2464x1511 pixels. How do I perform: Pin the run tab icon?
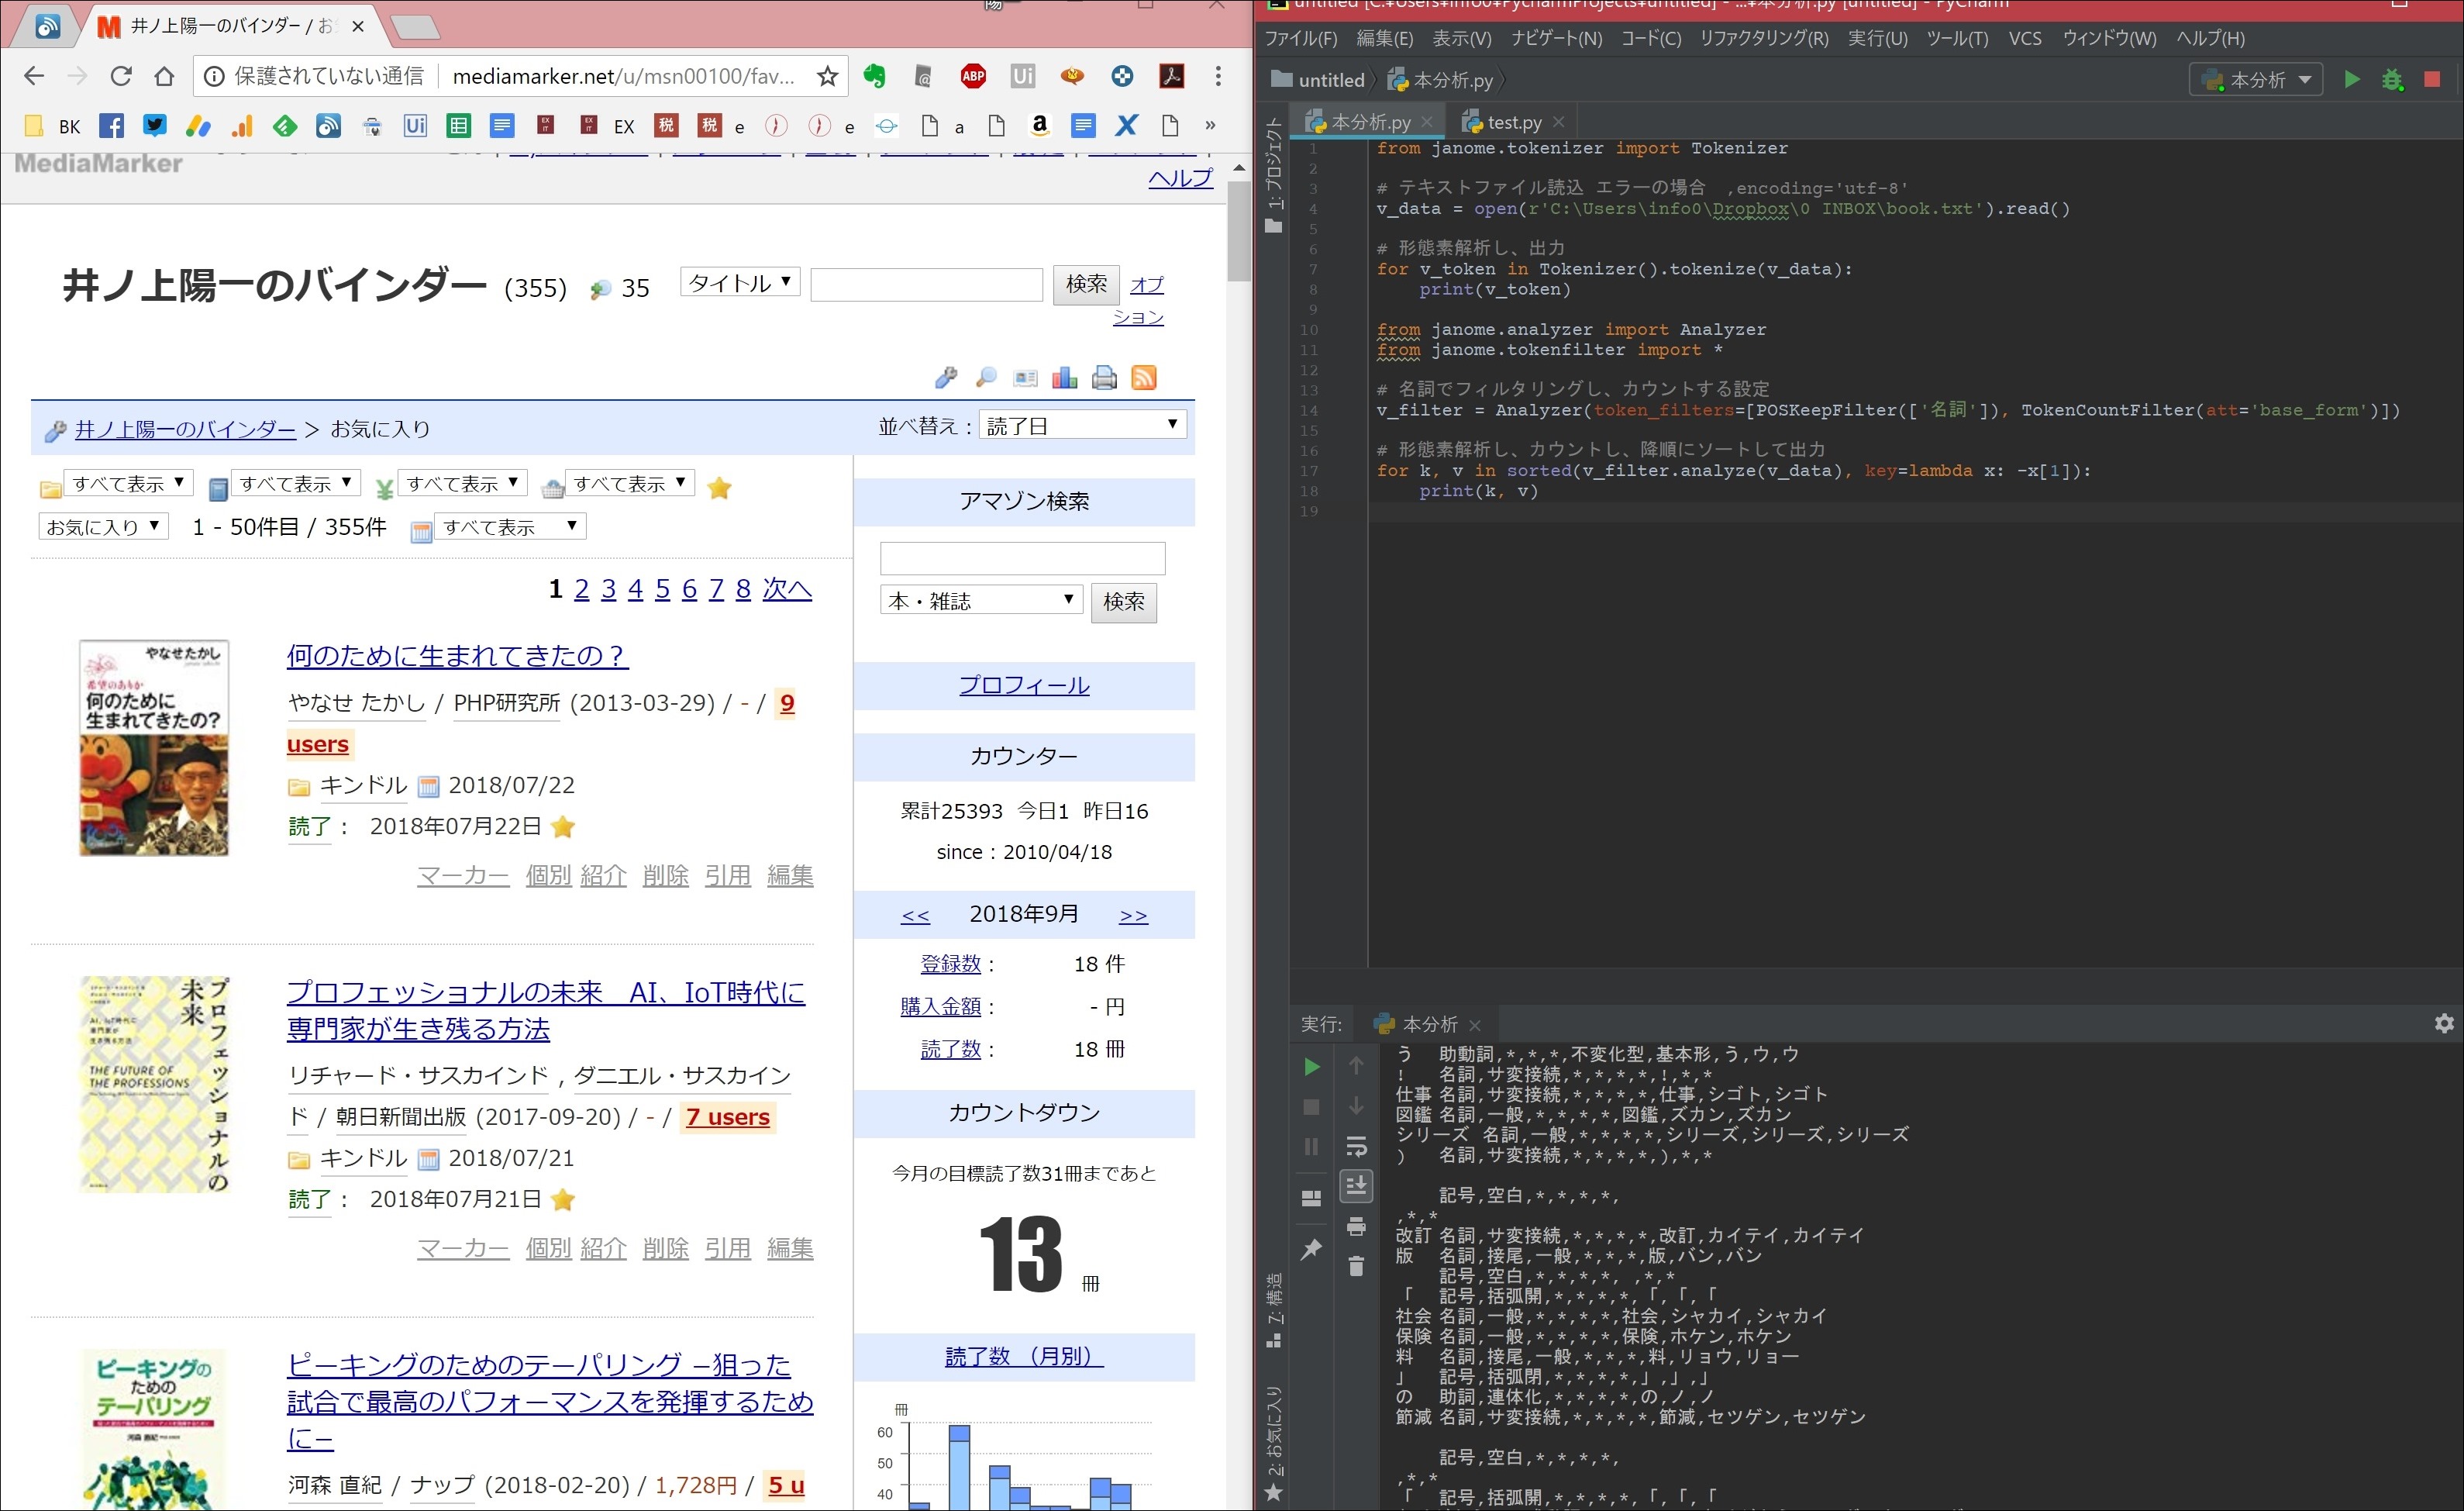pyautogui.click(x=1311, y=1248)
